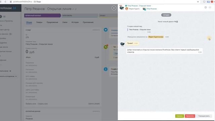Switch to the Связи tab
The height and width of the screenshot is (121, 215).
click(x=65, y=23)
